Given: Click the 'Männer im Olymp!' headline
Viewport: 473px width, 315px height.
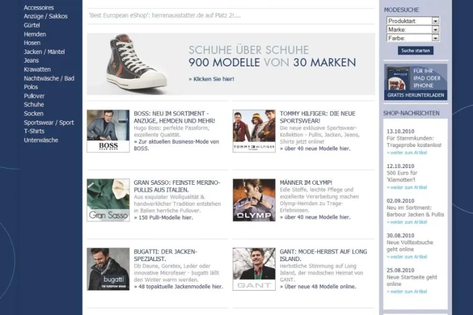Looking at the screenshot, I should click(x=306, y=182).
